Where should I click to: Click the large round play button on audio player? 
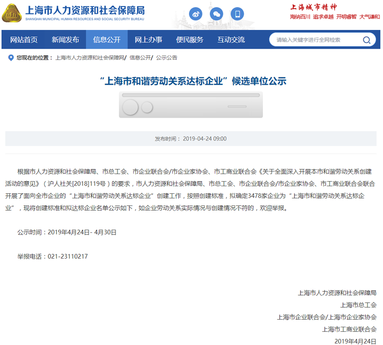tap(130, 107)
